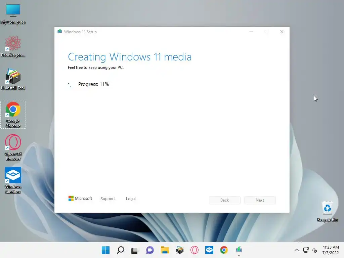This screenshot has height=258, width=344.
Task: Open My Computer desktop icon
Action: (13, 14)
